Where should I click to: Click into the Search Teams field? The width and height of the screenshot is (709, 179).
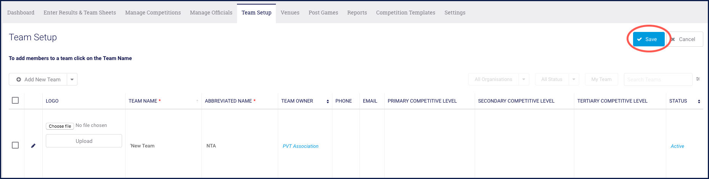point(658,79)
